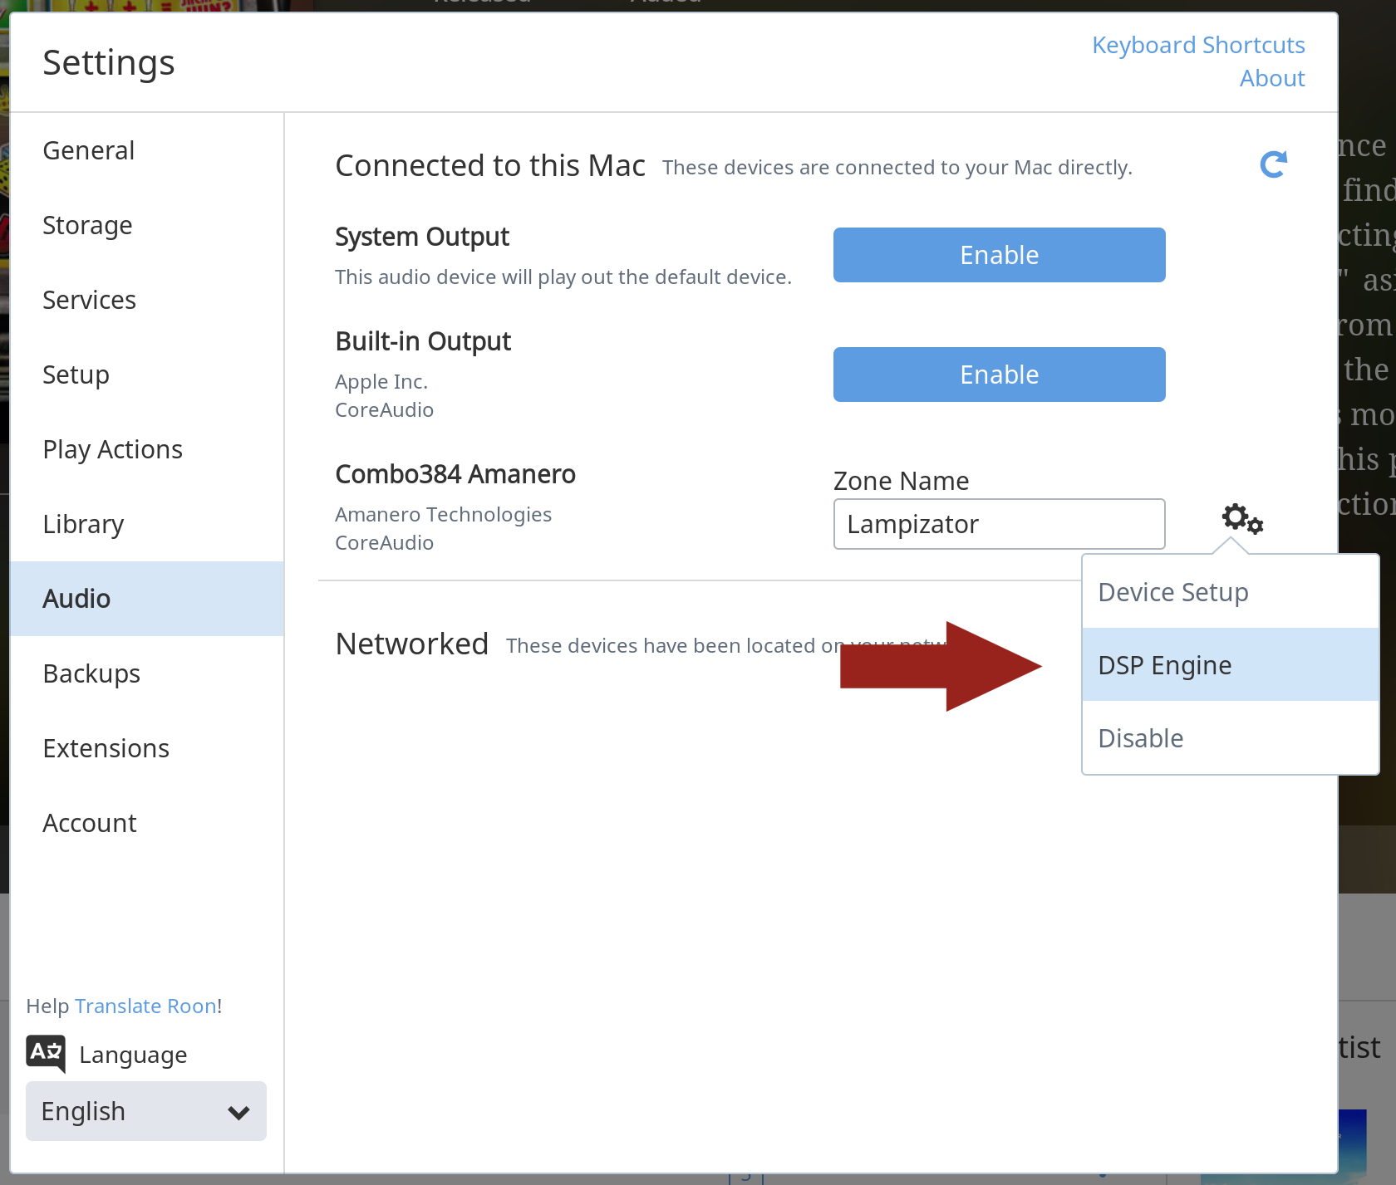Switch to the Backups tab
Viewport: 1396px width, 1185px height.
(x=91, y=673)
